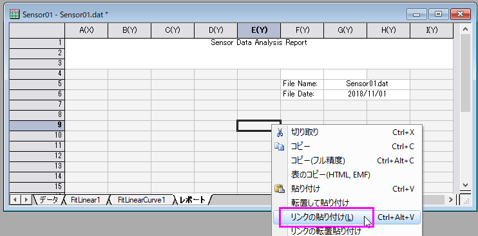Choose 貼り付け from the context menu
The height and width of the screenshot is (236, 478).
347,188
